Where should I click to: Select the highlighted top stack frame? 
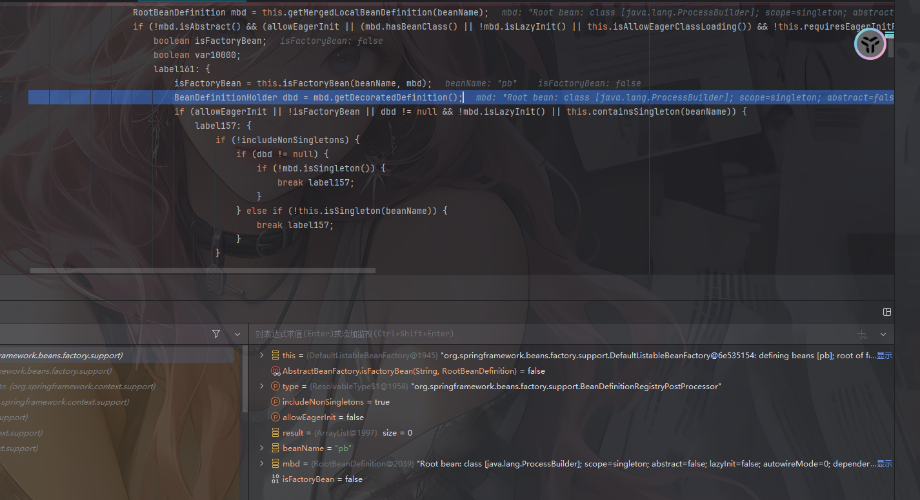tap(116, 356)
